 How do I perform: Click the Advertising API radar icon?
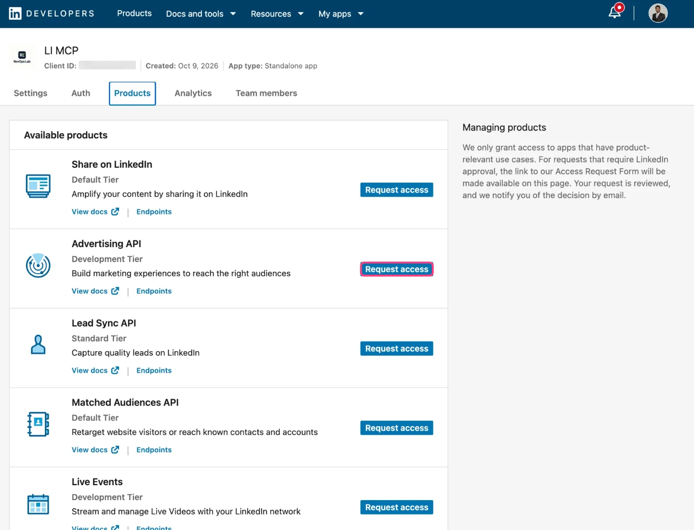38,265
